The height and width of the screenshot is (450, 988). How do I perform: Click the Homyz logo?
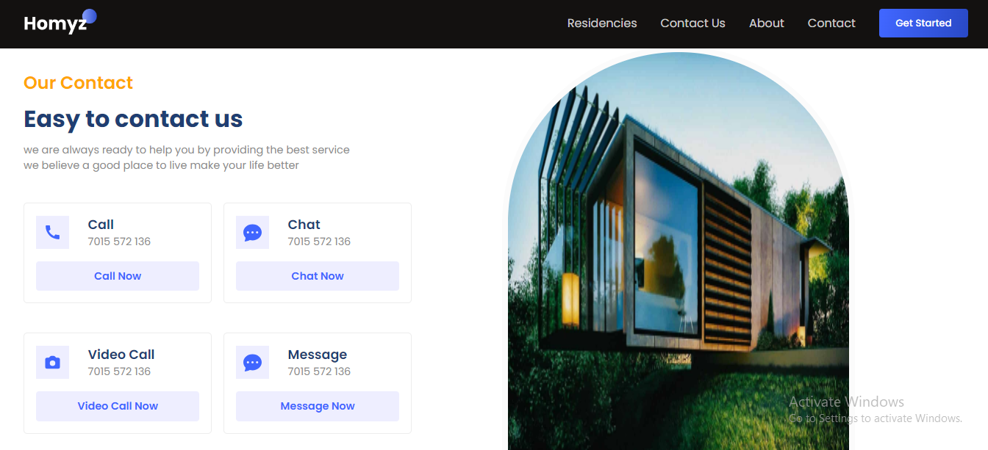(60, 22)
